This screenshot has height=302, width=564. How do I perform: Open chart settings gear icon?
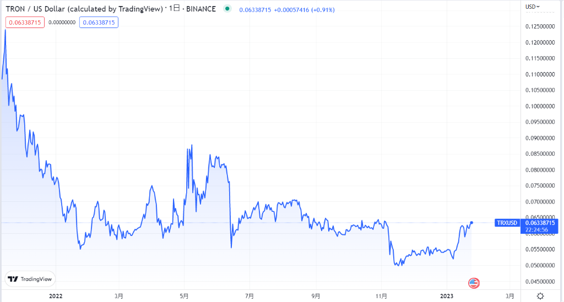(540, 296)
